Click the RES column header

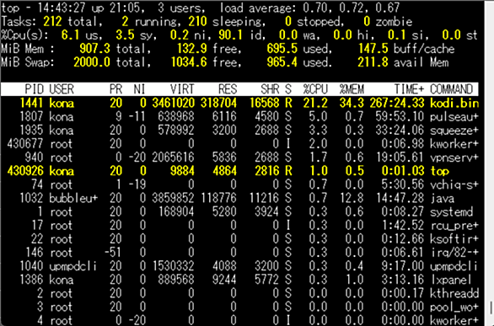click(228, 89)
